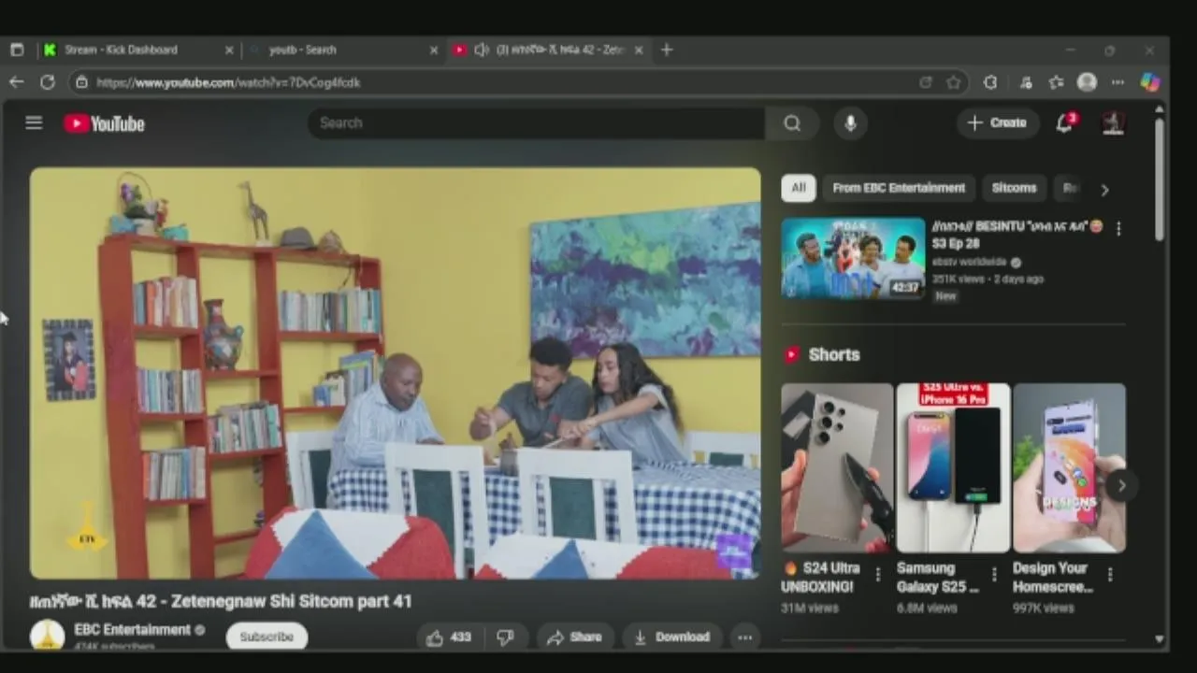
Task: Open BESINTU S3 Ep 28 title
Action: pyautogui.click(x=1017, y=235)
